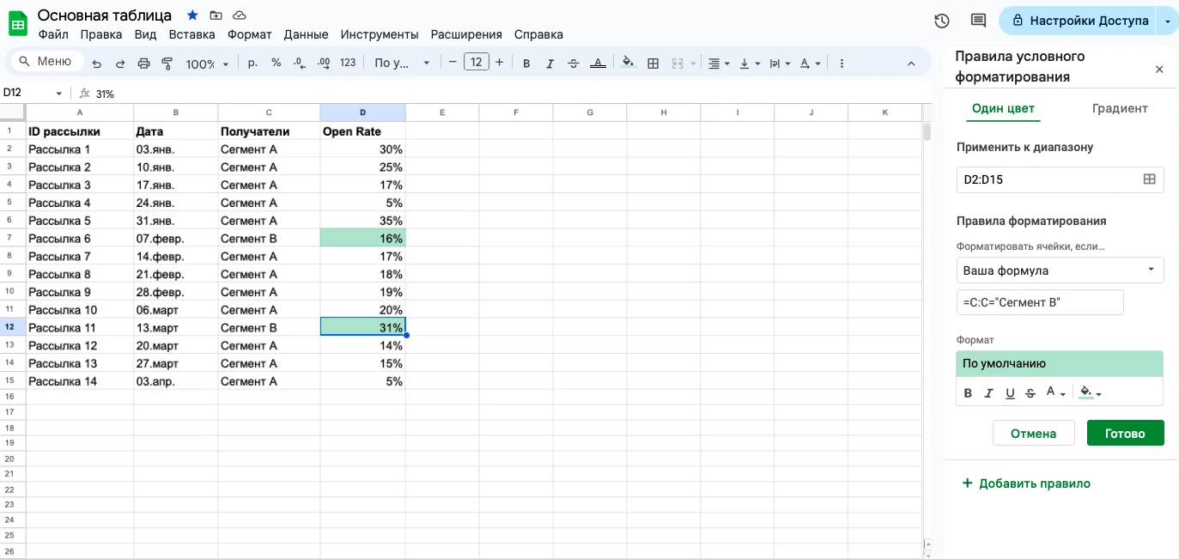Open vertical align dropdown
1179x559 pixels.
(x=750, y=63)
